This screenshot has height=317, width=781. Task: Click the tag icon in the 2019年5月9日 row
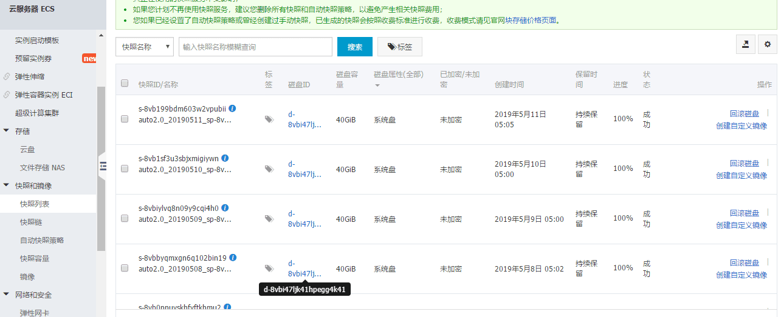tap(269, 219)
